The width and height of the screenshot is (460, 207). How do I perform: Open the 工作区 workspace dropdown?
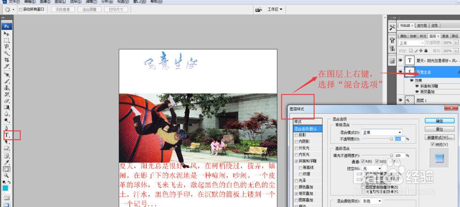[275, 9]
